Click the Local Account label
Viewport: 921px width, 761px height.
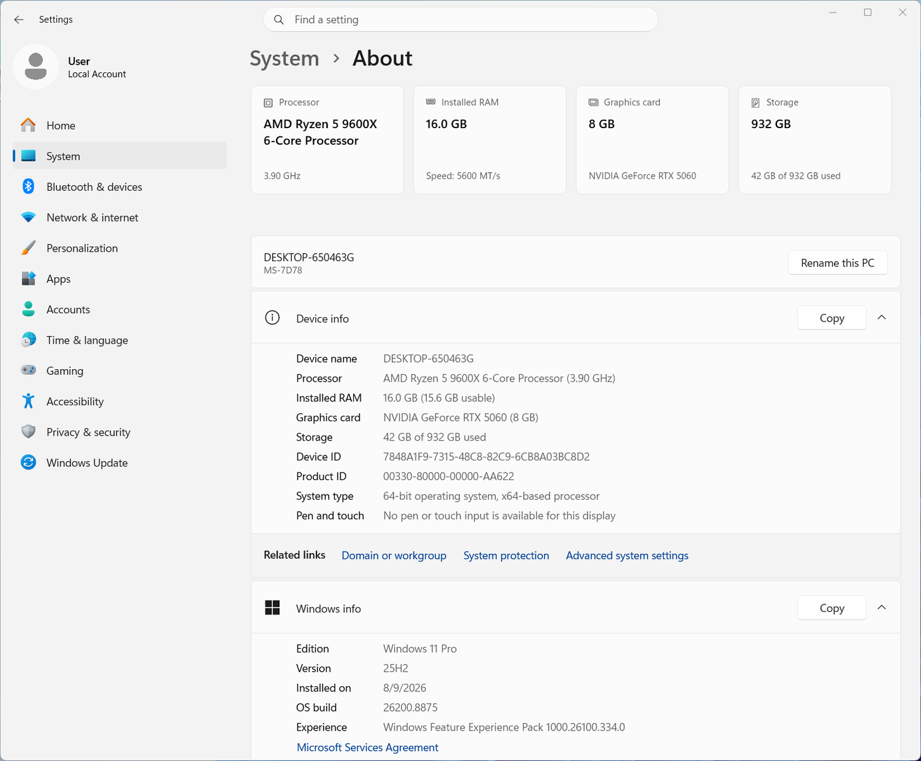97,74
